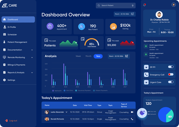Expand the Documentation sidebar menu
The height and width of the screenshot is (127, 179).
point(32,50)
